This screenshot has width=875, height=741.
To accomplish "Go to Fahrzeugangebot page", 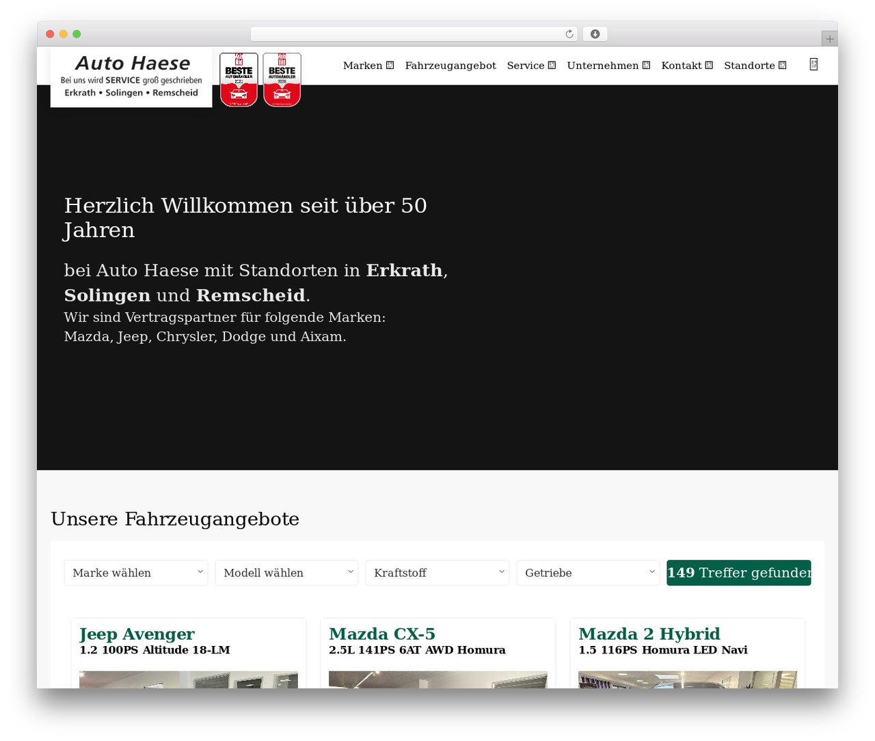I will [x=450, y=66].
